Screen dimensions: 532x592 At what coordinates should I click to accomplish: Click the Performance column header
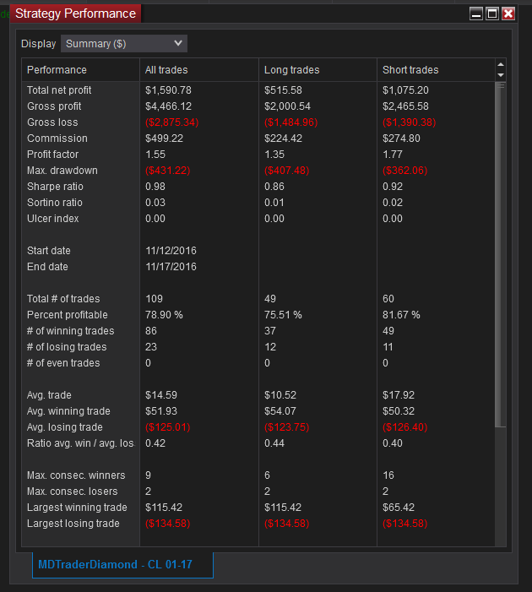57,70
